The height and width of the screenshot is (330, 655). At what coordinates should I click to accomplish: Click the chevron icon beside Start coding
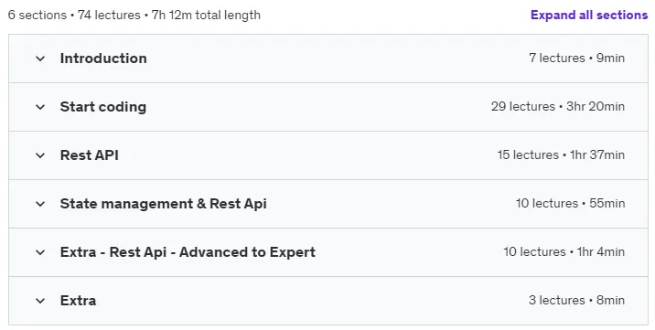pyautogui.click(x=40, y=107)
